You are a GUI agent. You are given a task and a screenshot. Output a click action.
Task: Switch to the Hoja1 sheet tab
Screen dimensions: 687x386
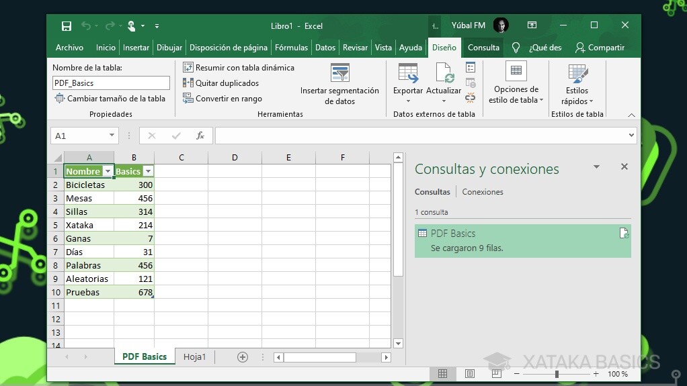194,356
